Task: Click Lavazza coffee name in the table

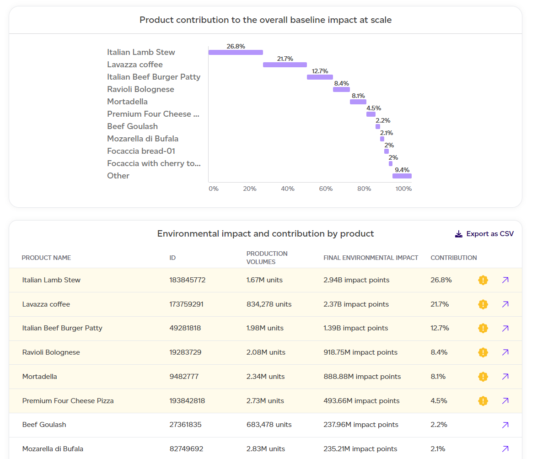Action: 46,304
